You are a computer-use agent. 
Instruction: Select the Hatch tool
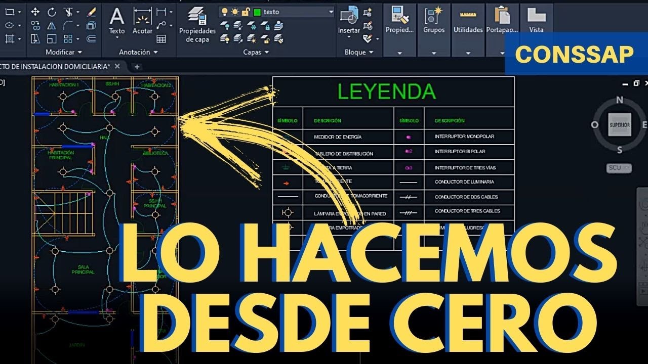(9, 39)
